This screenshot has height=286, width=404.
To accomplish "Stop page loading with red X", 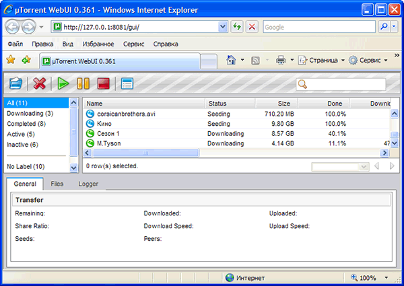I will pyautogui.click(x=252, y=27).
